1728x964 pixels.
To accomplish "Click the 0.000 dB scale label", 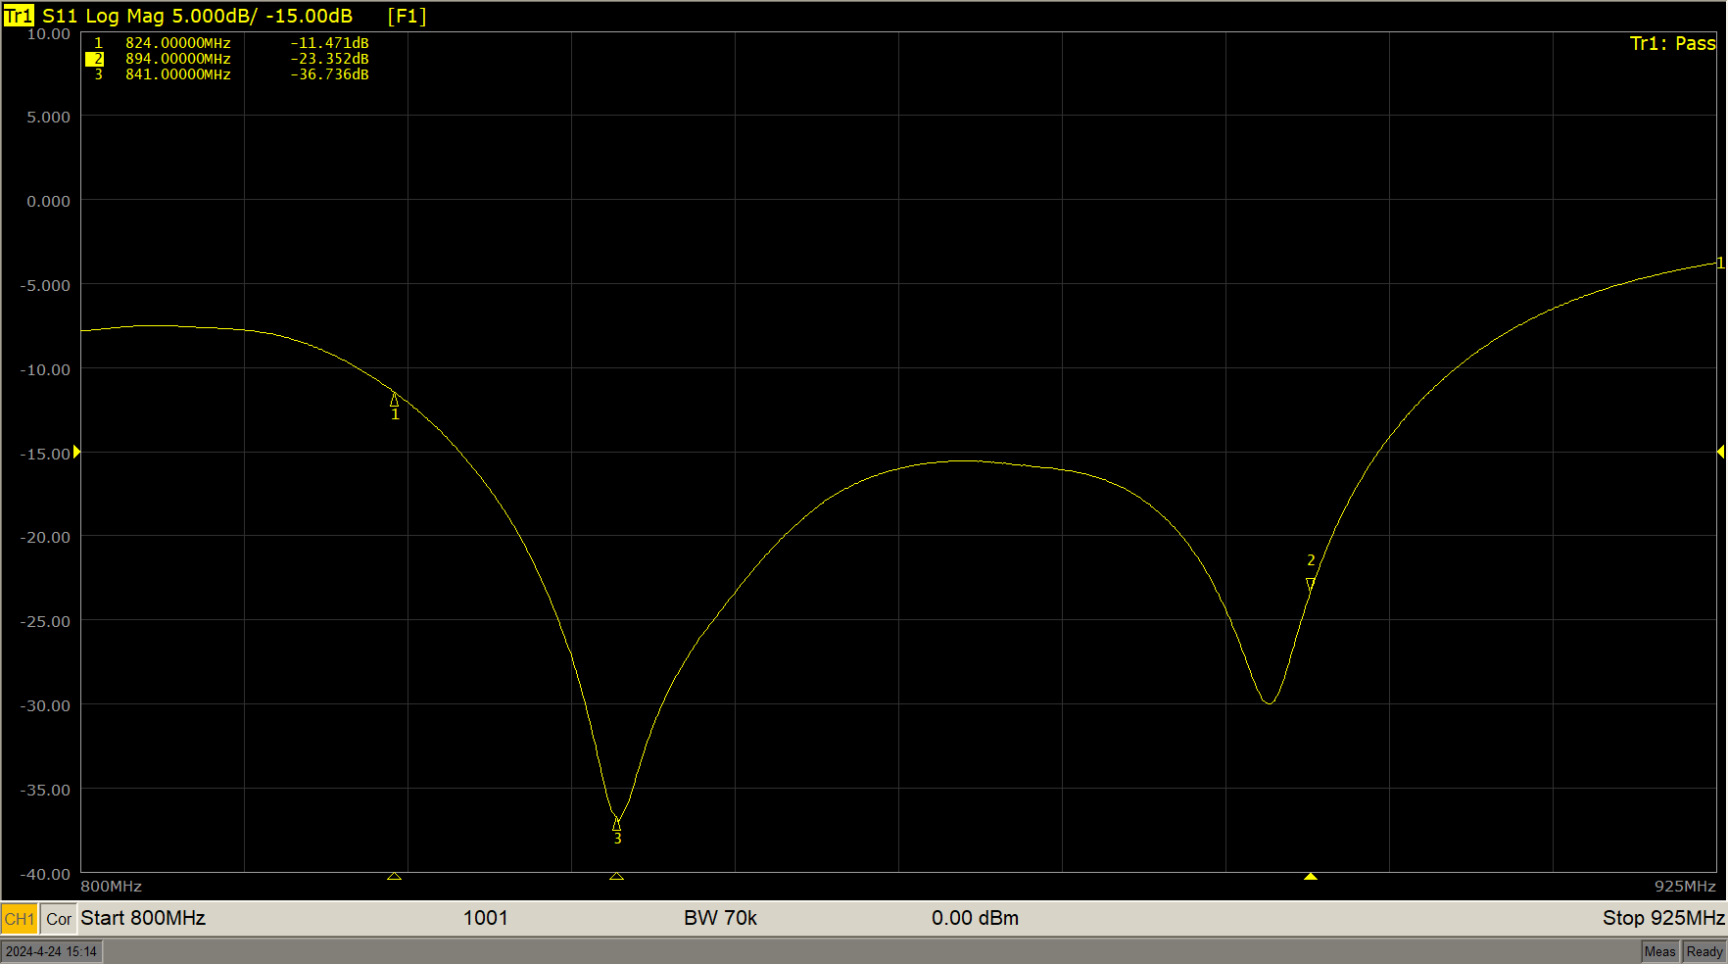I will pos(49,201).
